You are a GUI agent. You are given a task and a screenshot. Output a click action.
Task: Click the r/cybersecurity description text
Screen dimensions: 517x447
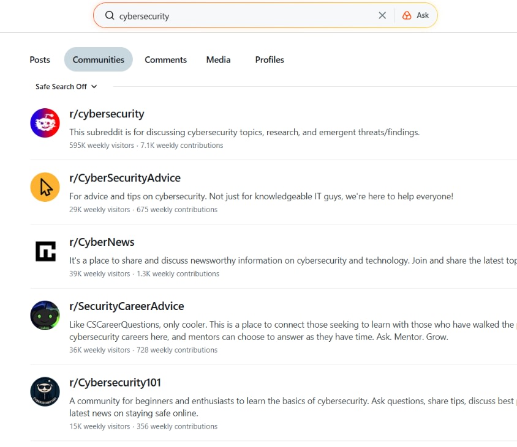coord(244,132)
